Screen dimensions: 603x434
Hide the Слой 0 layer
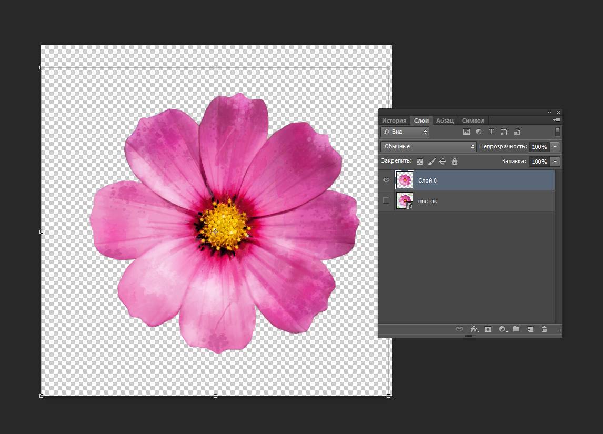[386, 180]
